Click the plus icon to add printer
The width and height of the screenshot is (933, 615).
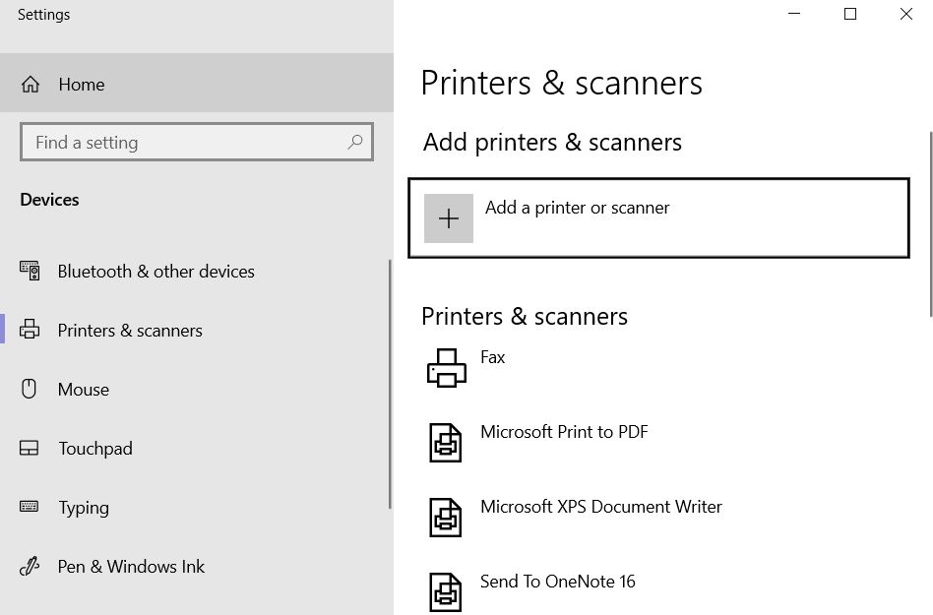[x=449, y=218]
